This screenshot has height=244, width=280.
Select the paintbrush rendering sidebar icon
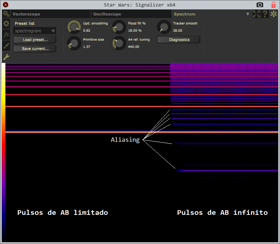pos(6,46)
